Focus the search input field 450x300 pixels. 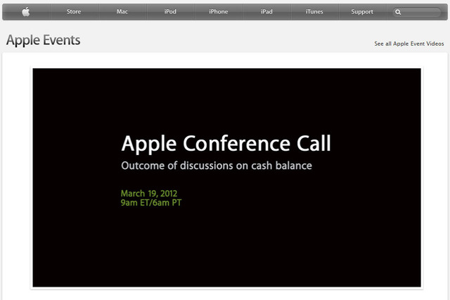click(x=417, y=12)
